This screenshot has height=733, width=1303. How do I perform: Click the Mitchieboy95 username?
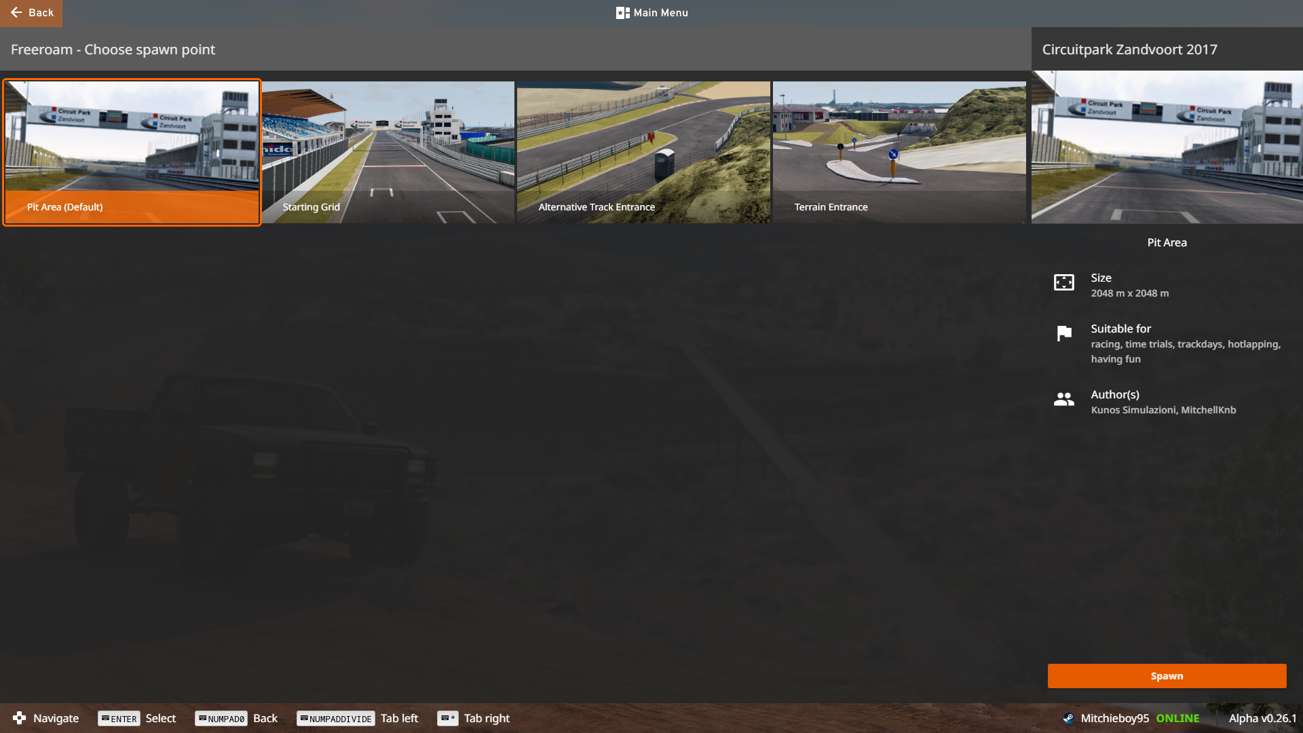point(1114,718)
